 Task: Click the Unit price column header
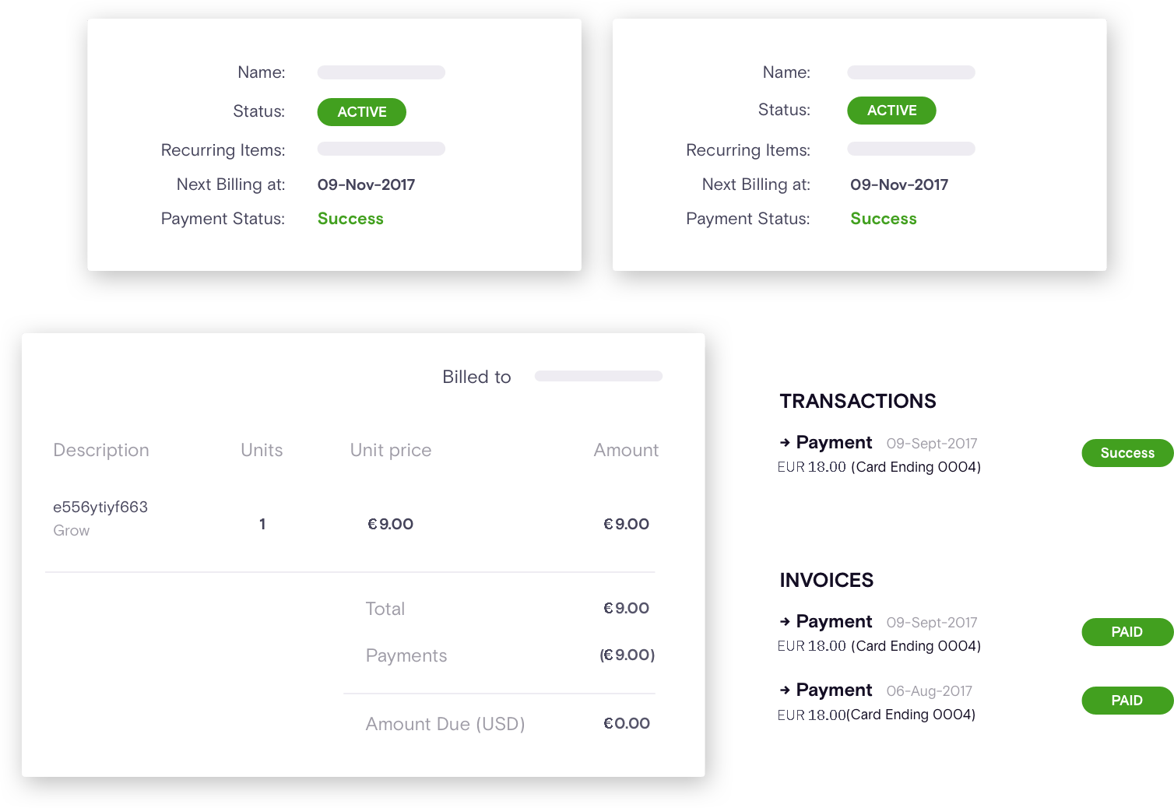tap(391, 450)
